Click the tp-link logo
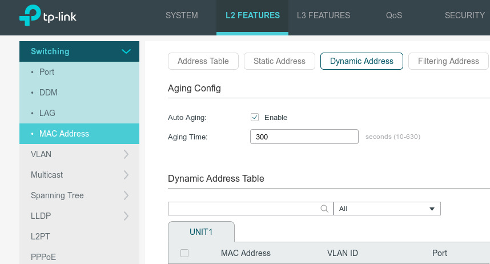 tap(47, 17)
